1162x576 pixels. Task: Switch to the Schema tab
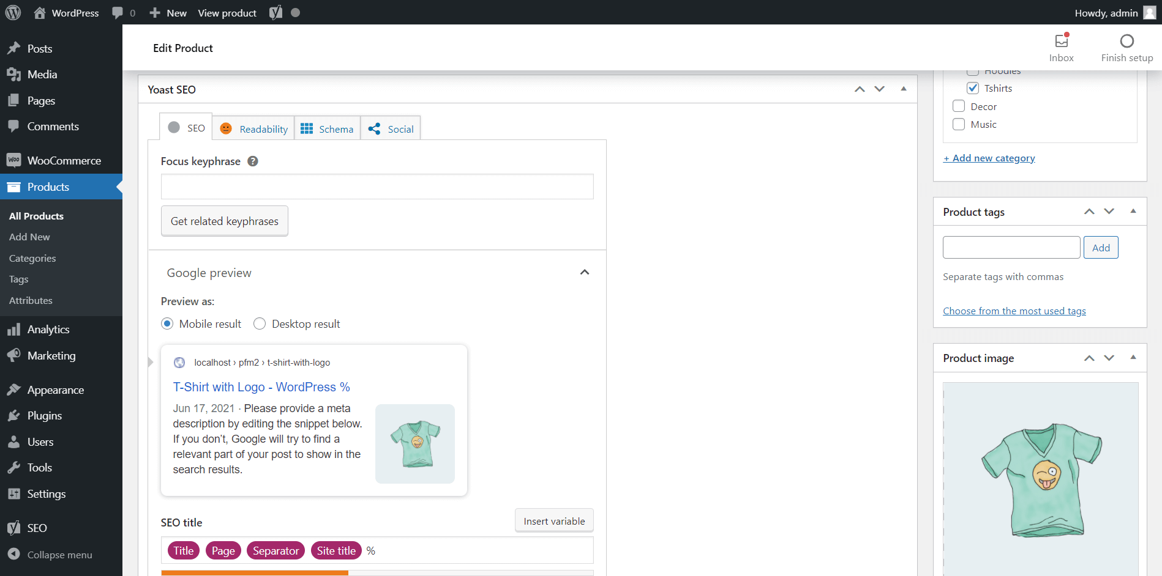[328, 129]
